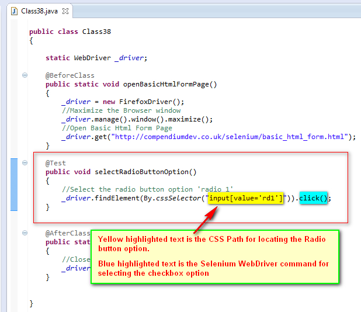Click the 'static WebDriver _driver' declaration
Screen dimensions: 361x312
click(96, 58)
